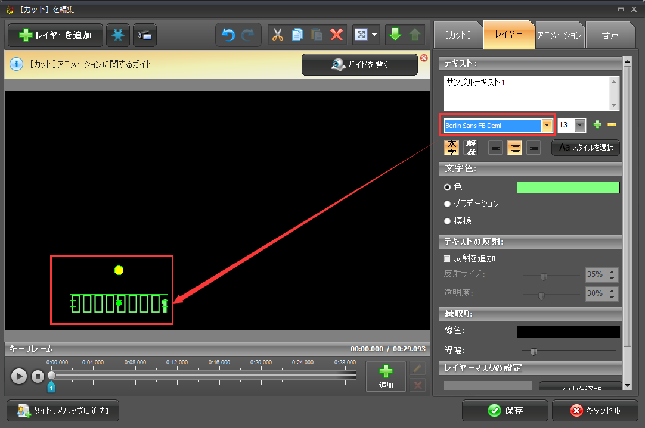Viewport: 645px width, 428px height.
Task: Click the undo arrow icon
Action: (228, 35)
